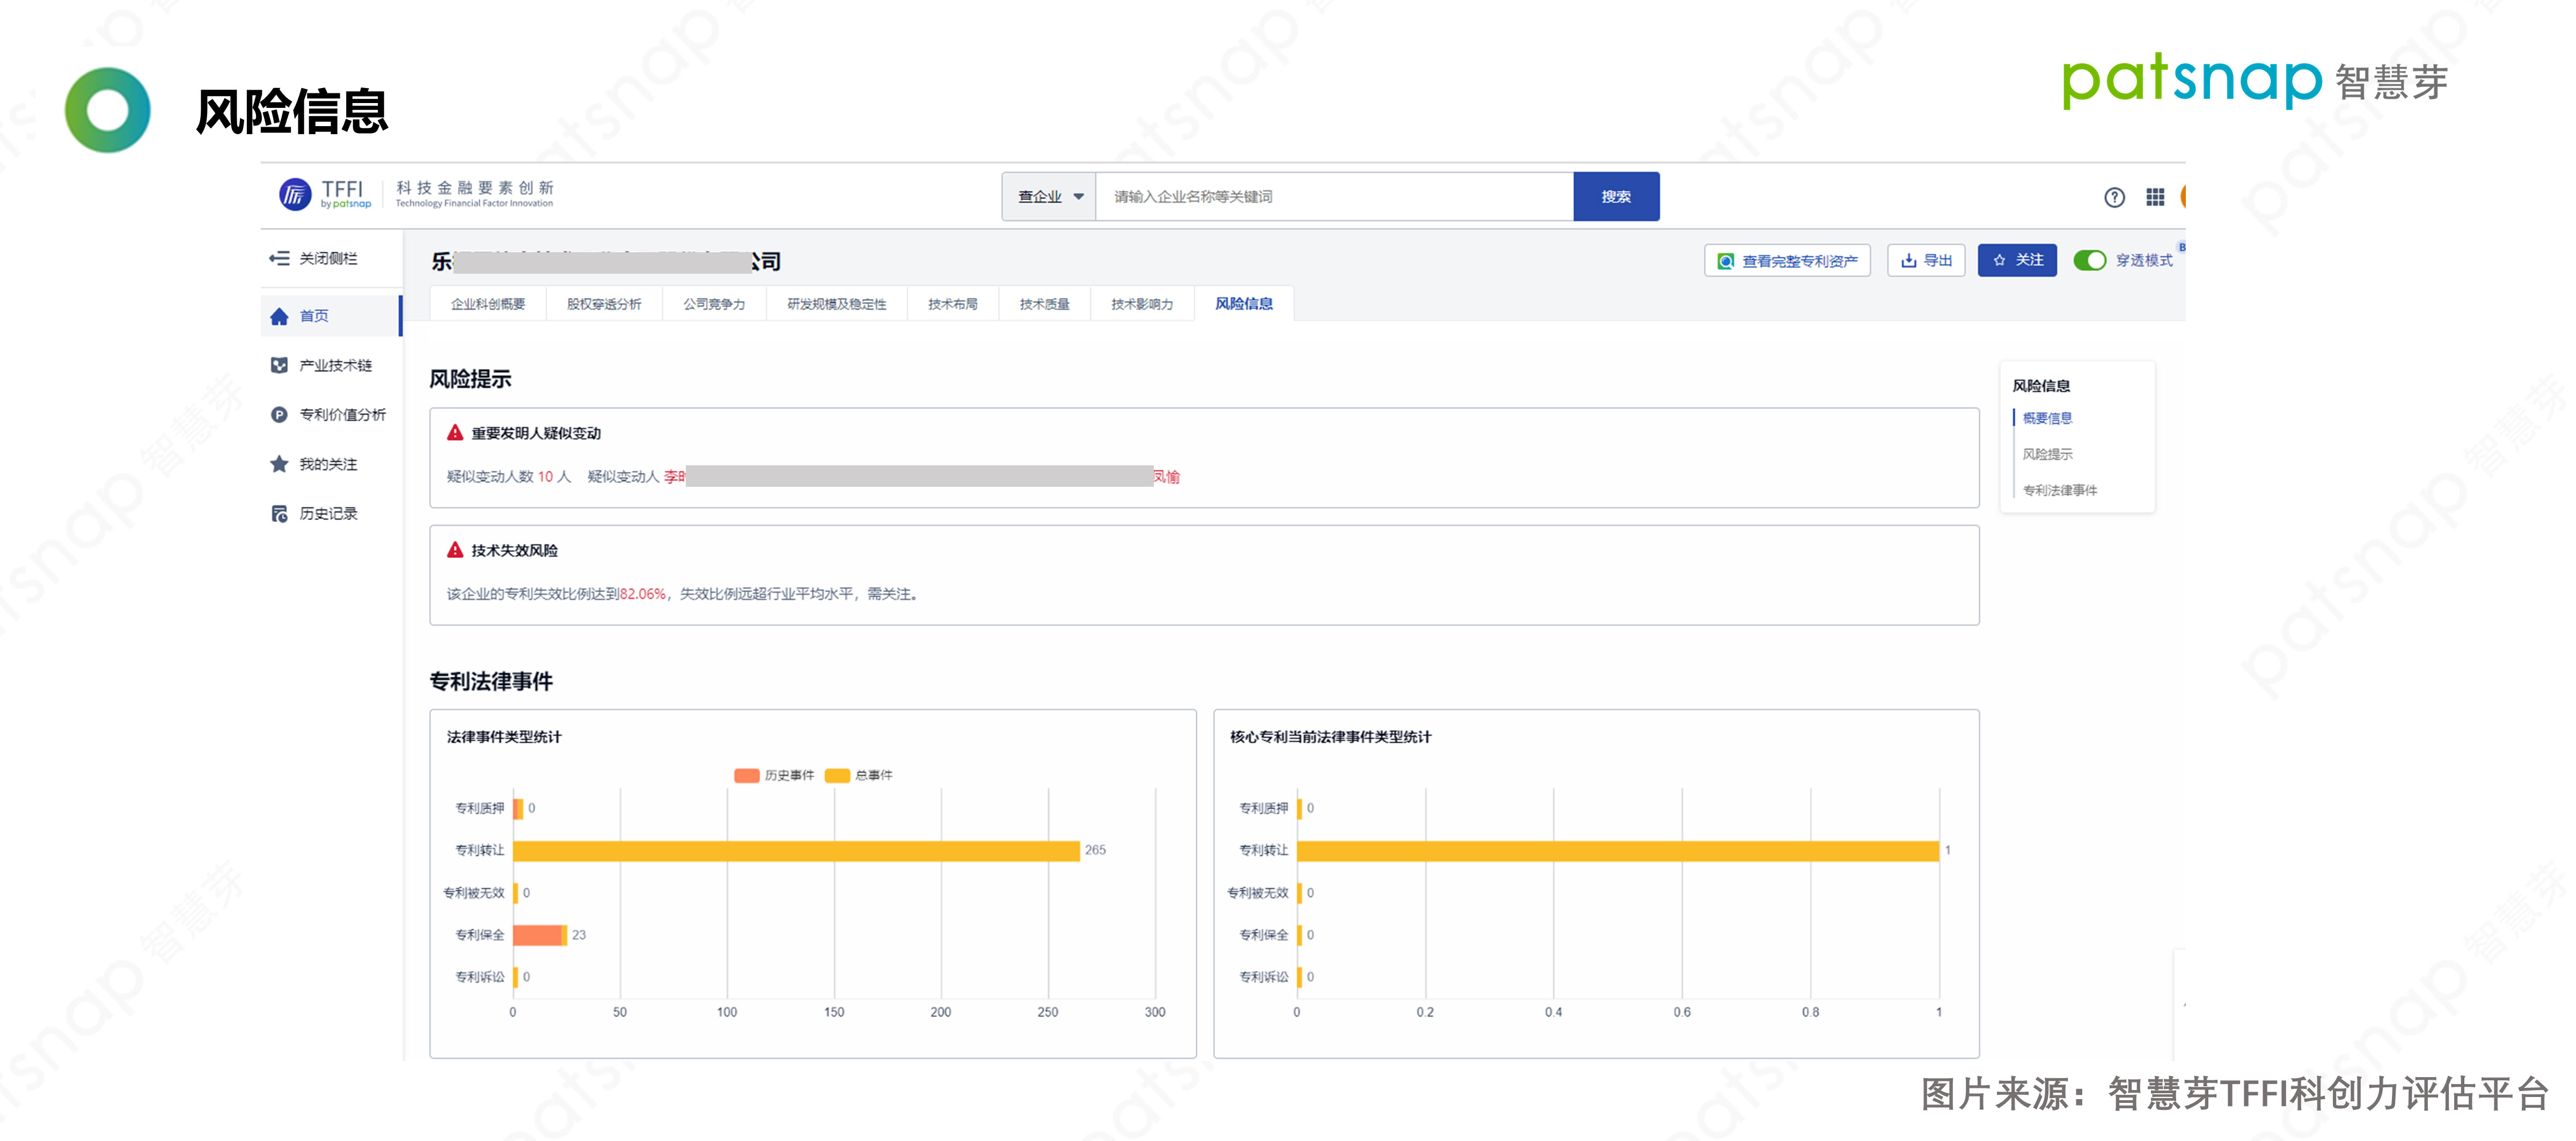Viewport: 2576px width, 1141px height.
Task: Click the star icon in 关注 button
Action: [1999, 260]
